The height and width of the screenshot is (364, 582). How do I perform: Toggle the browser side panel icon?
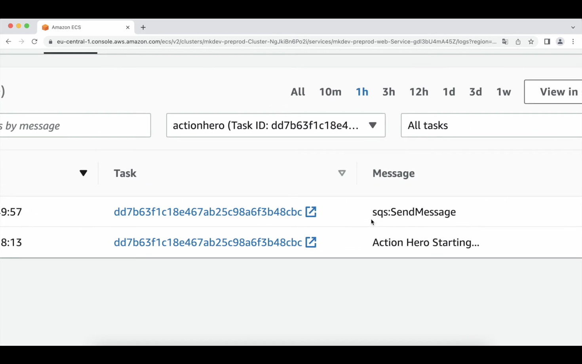pyautogui.click(x=547, y=42)
